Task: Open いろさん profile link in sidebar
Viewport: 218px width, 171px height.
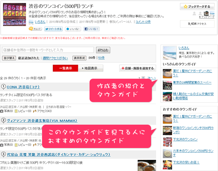Action: (x=184, y=48)
